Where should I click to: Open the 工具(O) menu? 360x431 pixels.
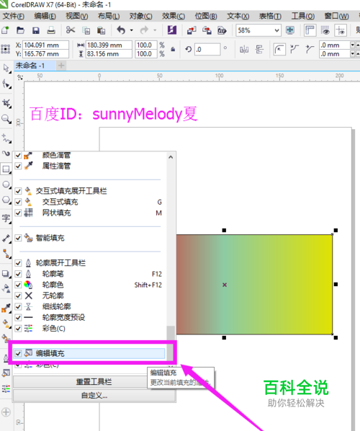tap(303, 17)
